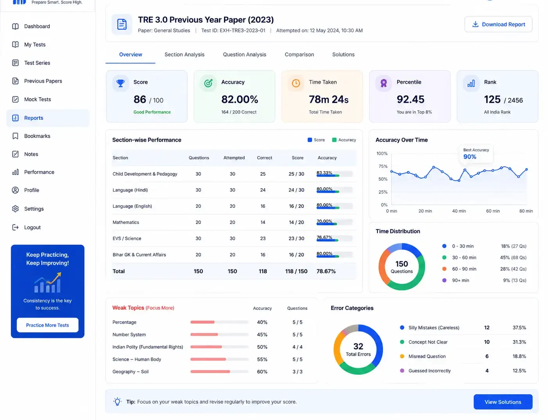Click the Misread Question yellow dot
Image resolution: width=548 pixels, height=420 pixels.
402,356
